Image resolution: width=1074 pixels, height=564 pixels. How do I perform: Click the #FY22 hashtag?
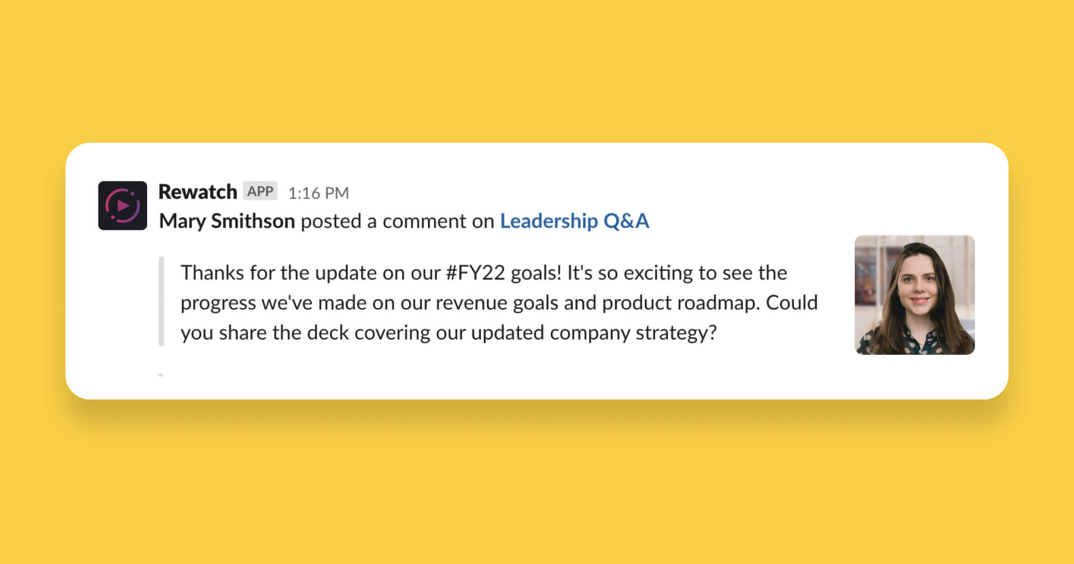point(475,273)
